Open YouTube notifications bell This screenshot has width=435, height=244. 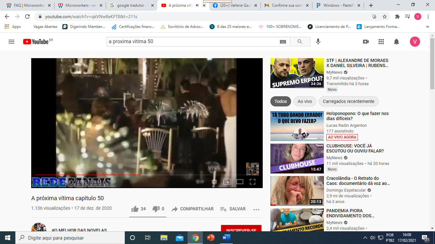[x=396, y=42]
